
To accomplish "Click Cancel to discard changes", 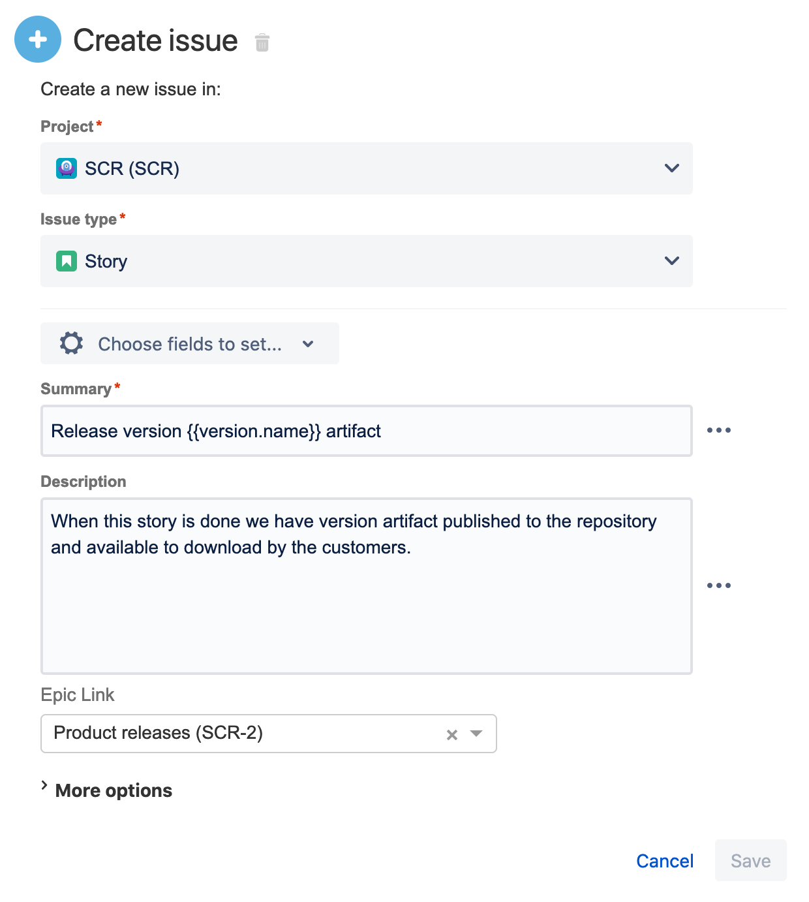I will coord(664,861).
